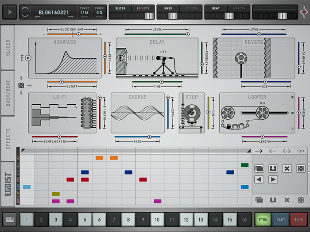Select pattern button 16

(244, 220)
